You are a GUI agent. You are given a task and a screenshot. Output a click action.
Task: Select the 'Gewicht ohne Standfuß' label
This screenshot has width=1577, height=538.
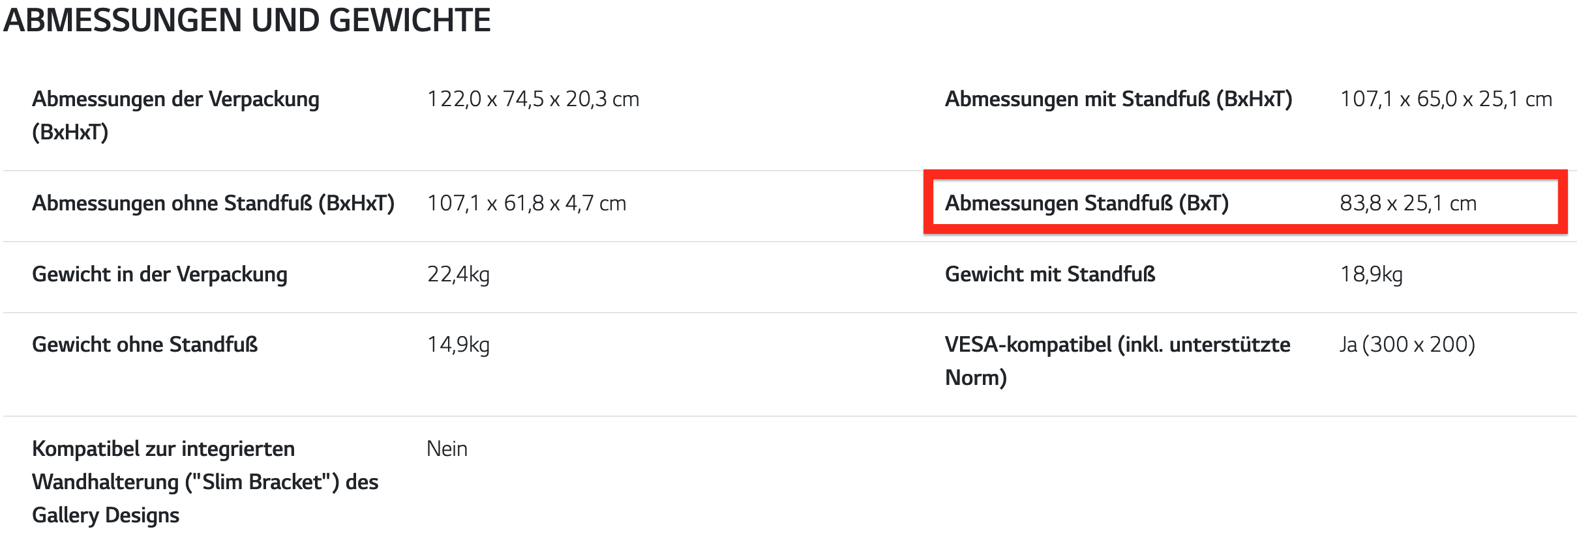[145, 345]
